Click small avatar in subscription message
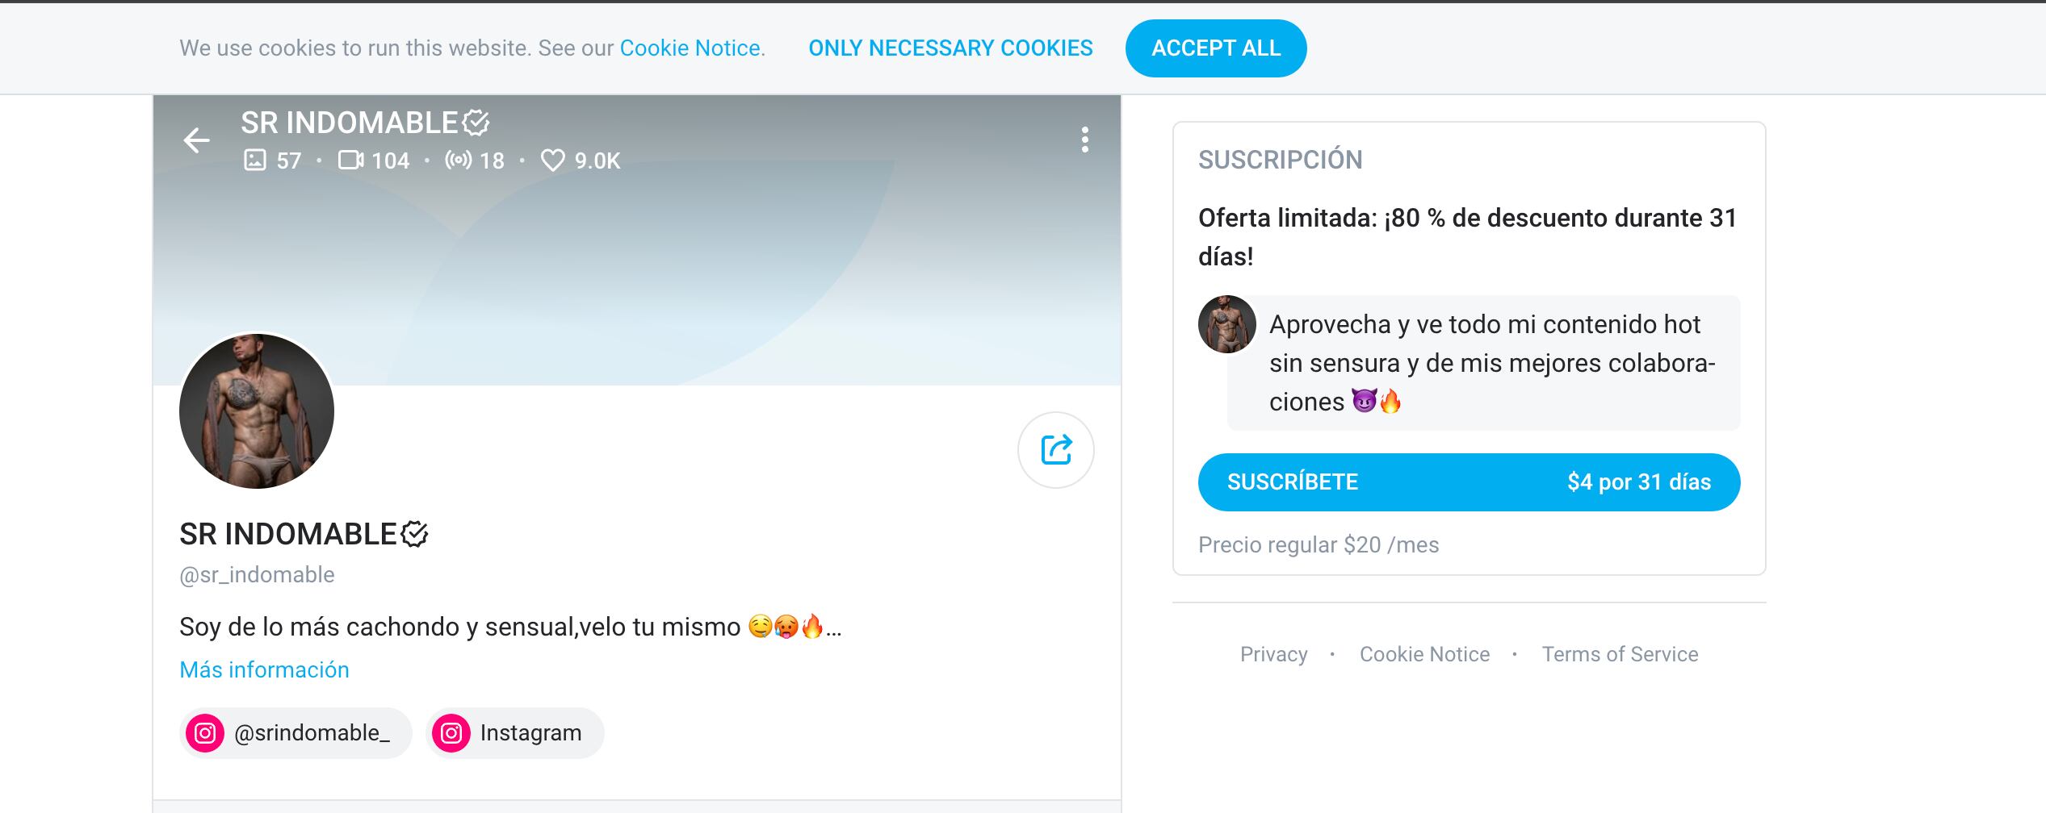The height and width of the screenshot is (813, 2046). pos(1226,324)
